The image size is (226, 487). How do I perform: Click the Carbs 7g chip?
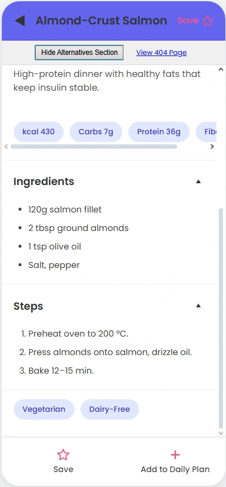95,132
